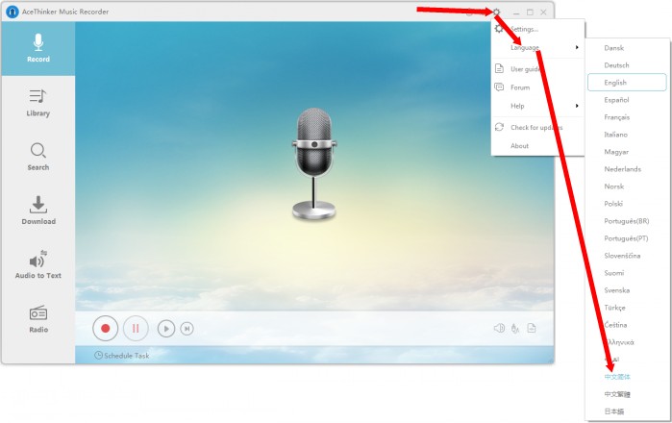
Task: Click the large microphone image
Action: click(x=314, y=163)
